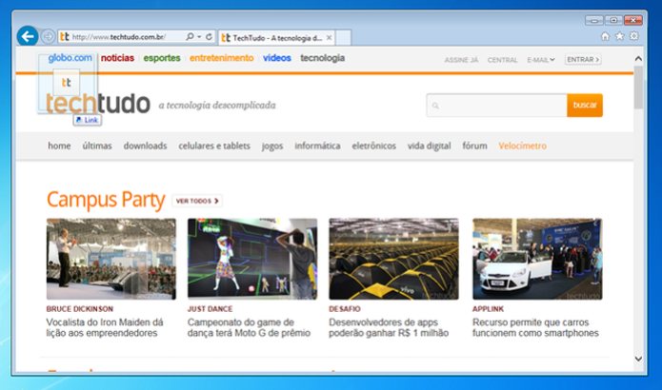Open a new blank tab

pyautogui.click(x=344, y=38)
